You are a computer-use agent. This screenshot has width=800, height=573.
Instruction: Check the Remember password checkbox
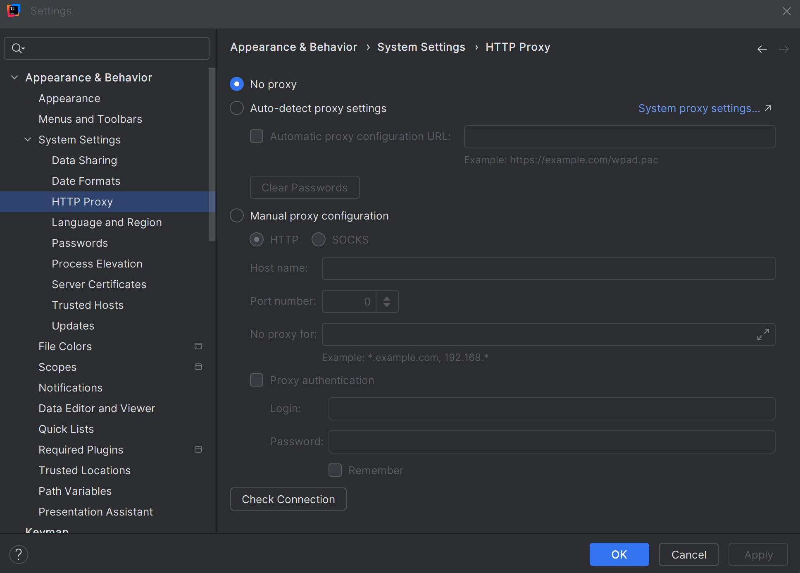point(335,470)
